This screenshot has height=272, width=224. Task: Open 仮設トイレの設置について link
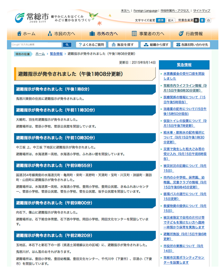point(185,123)
